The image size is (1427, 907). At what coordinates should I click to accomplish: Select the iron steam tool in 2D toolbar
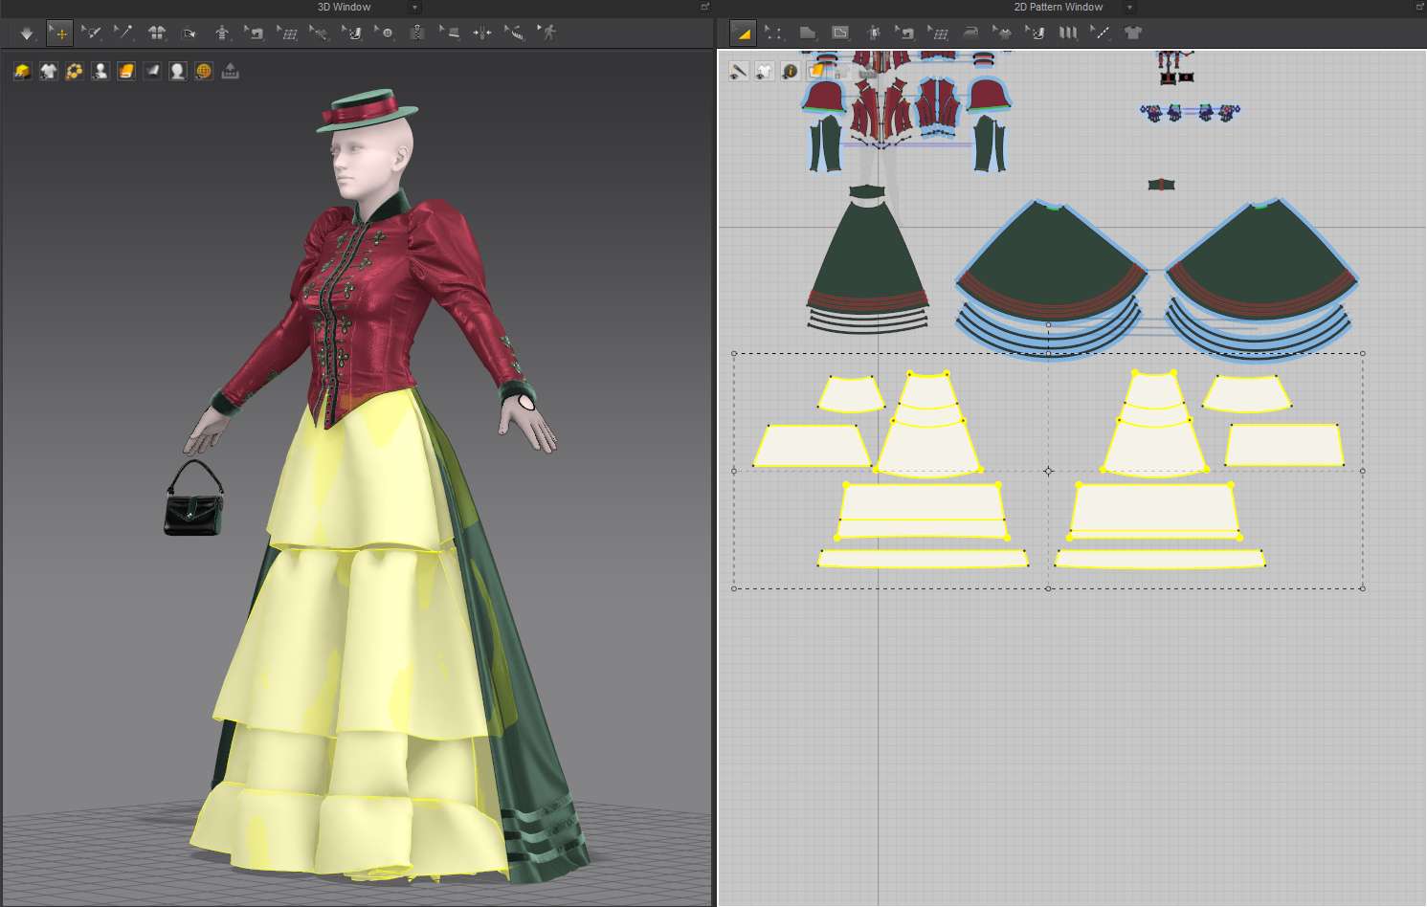tap(970, 33)
